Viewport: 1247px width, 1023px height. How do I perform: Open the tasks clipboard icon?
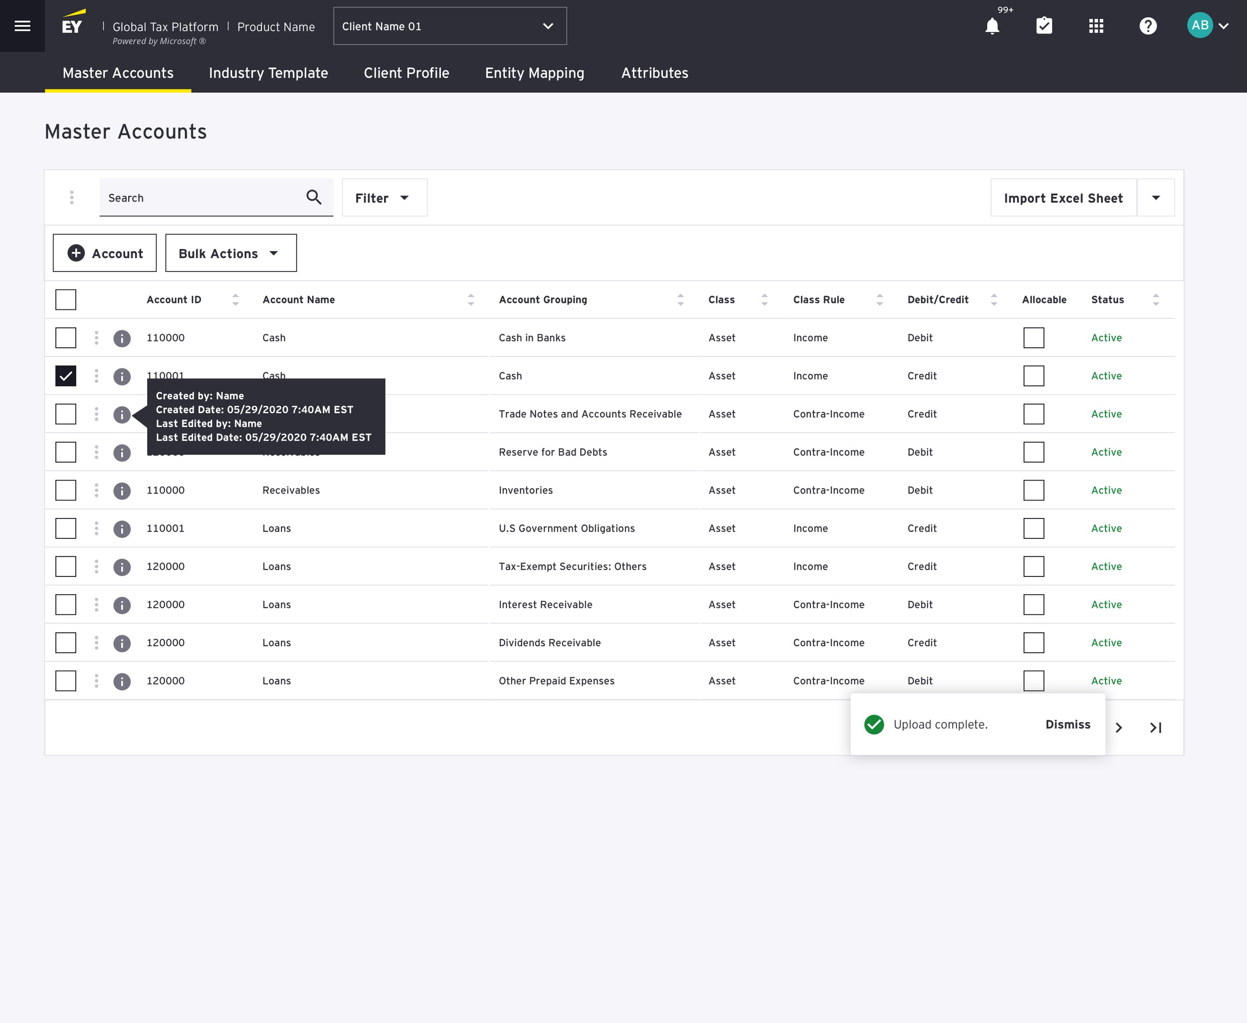pyautogui.click(x=1044, y=25)
